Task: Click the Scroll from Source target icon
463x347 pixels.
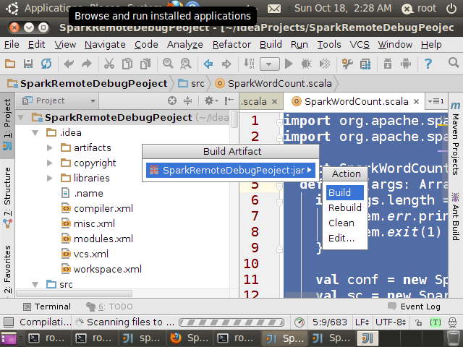Action: point(172,101)
